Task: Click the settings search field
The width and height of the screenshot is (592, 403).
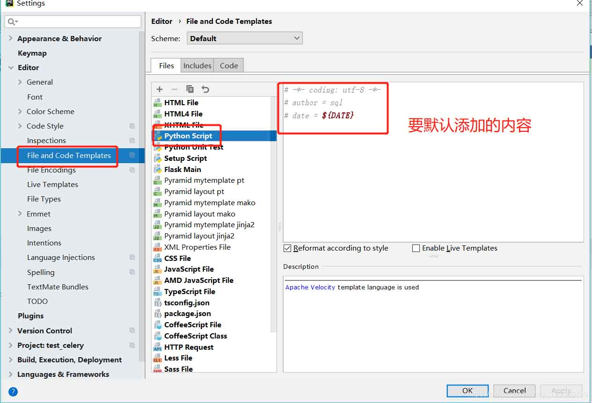Action: point(73,22)
